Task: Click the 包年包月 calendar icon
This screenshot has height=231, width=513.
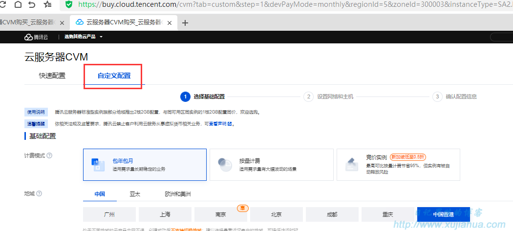Action: (x=98, y=165)
